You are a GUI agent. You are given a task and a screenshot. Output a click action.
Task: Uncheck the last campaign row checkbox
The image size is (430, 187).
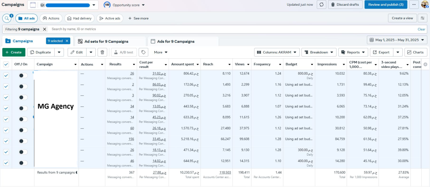point(6,163)
